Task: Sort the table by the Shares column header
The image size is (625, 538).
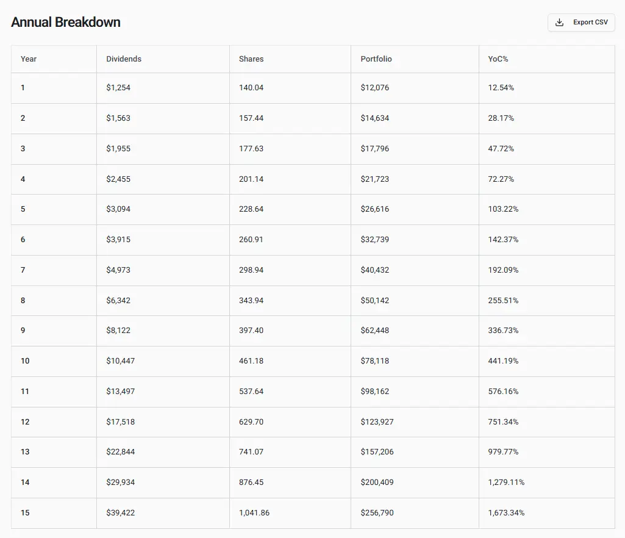Action: [251, 59]
